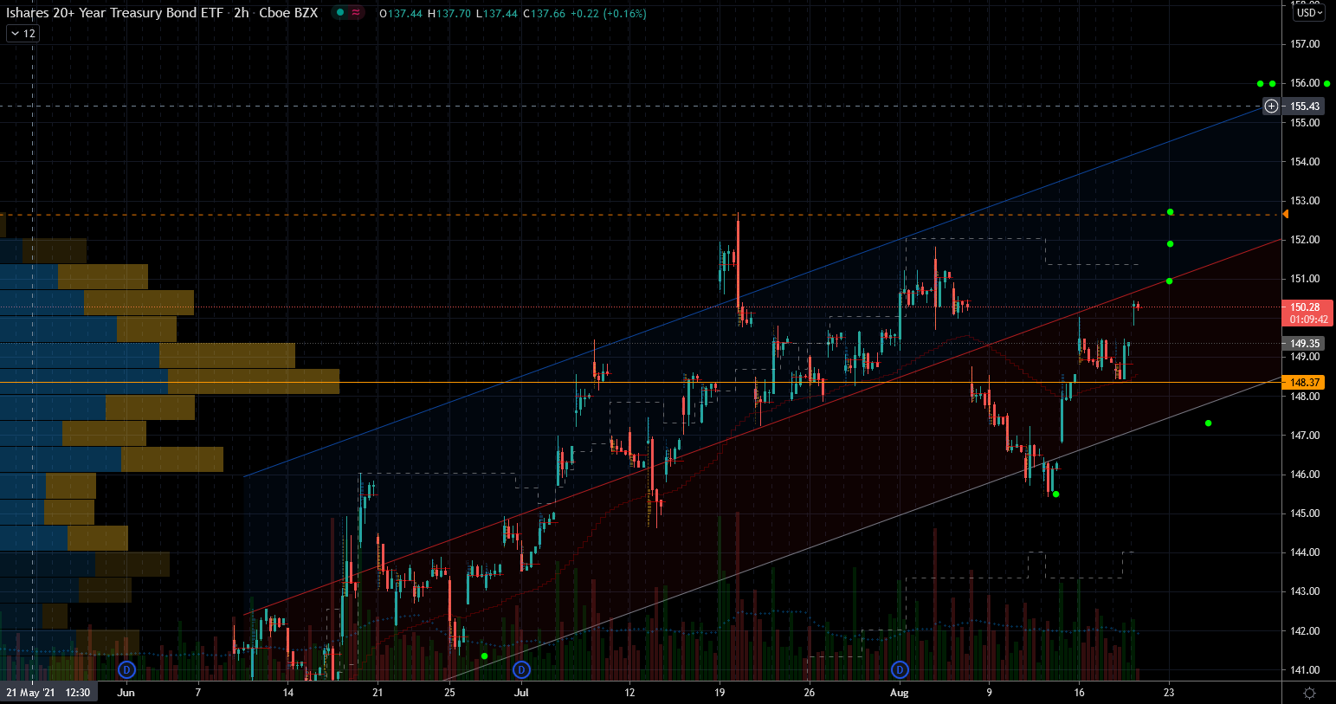Click the high value H137.70
The width and height of the screenshot is (1336, 704).
pos(449,13)
